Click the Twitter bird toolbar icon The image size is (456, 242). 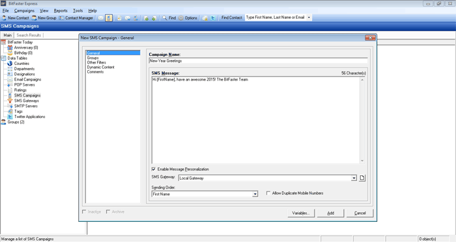click(213, 18)
